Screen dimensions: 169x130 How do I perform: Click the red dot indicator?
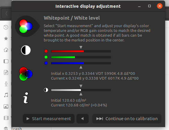pos(46,51)
